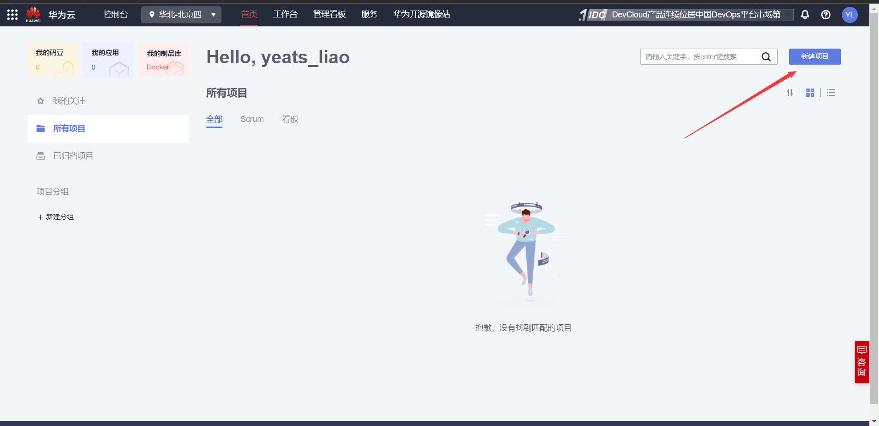Image resolution: width=879 pixels, height=426 pixels.
Task: Open the 工作台 menu item
Action: pos(285,14)
